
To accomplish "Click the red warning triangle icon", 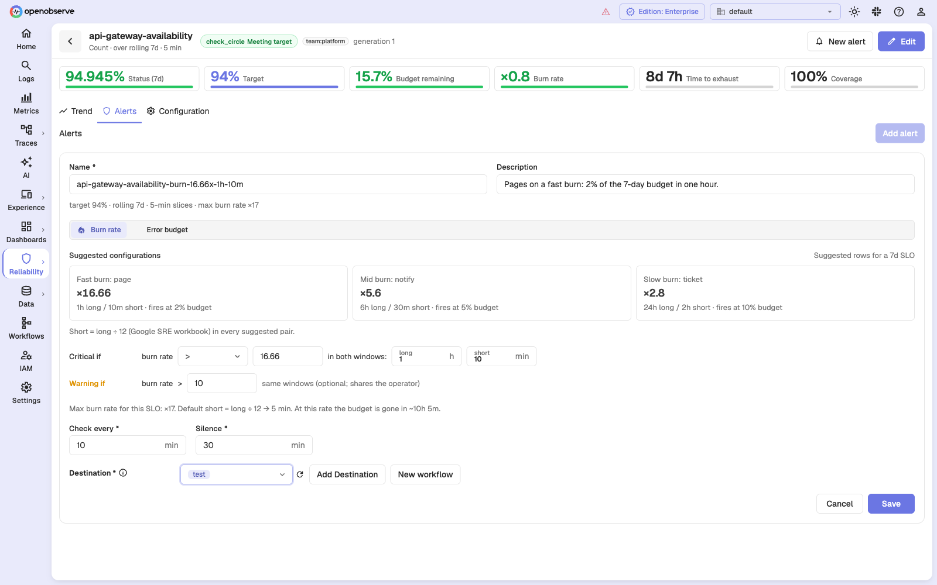I will tap(606, 12).
